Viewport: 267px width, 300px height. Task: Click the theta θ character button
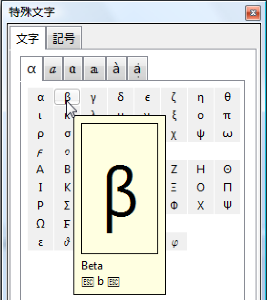227,97
